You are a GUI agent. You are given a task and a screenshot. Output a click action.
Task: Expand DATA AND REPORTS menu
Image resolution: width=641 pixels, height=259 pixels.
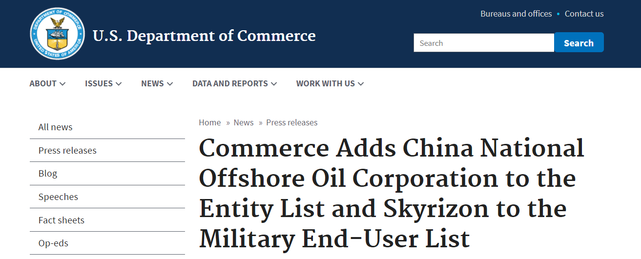pyautogui.click(x=234, y=83)
